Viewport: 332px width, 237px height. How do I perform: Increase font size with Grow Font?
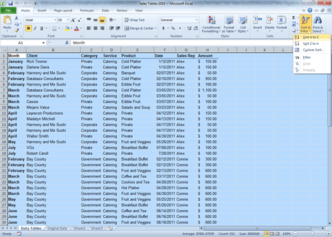point(73,20)
